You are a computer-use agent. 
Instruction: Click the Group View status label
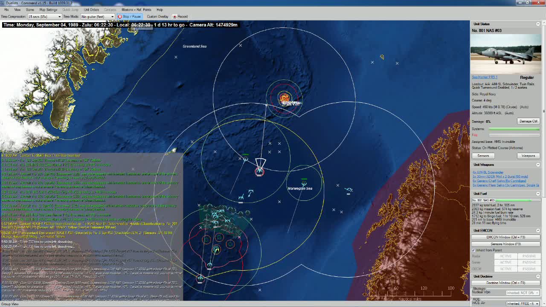(x=10, y=304)
